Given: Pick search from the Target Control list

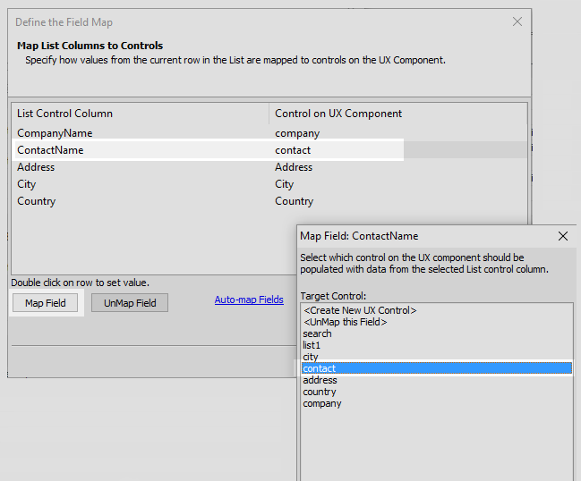Looking at the screenshot, I should (x=437, y=333).
